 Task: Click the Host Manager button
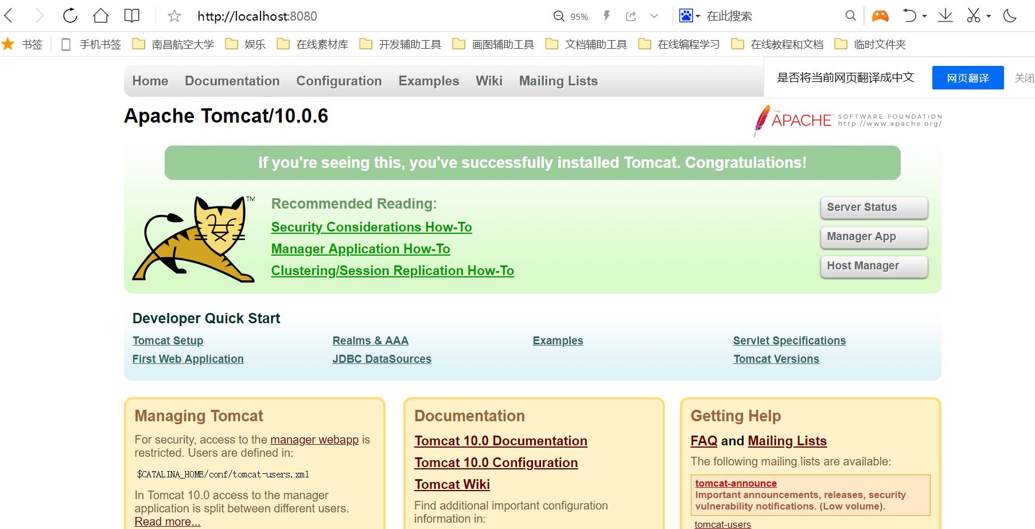[x=874, y=266]
